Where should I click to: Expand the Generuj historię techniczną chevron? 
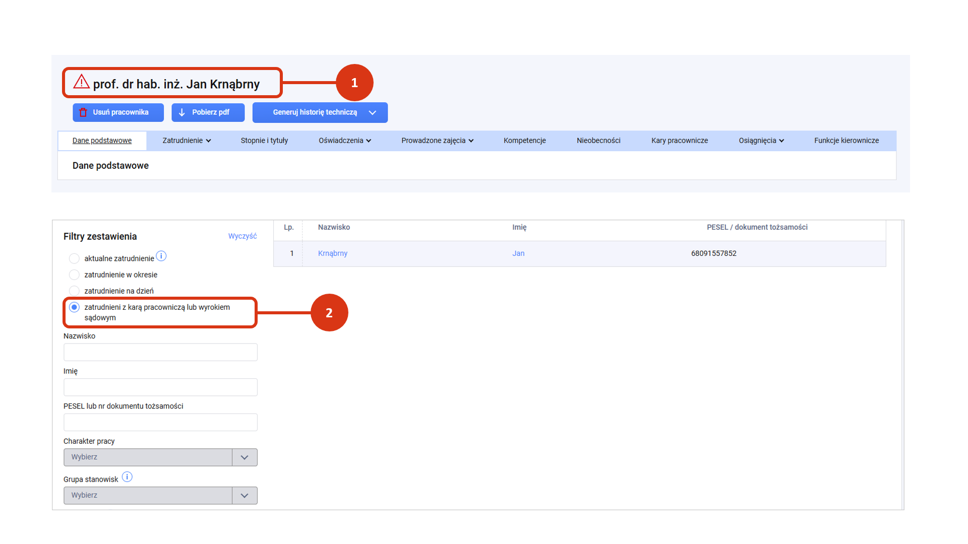tap(373, 112)
